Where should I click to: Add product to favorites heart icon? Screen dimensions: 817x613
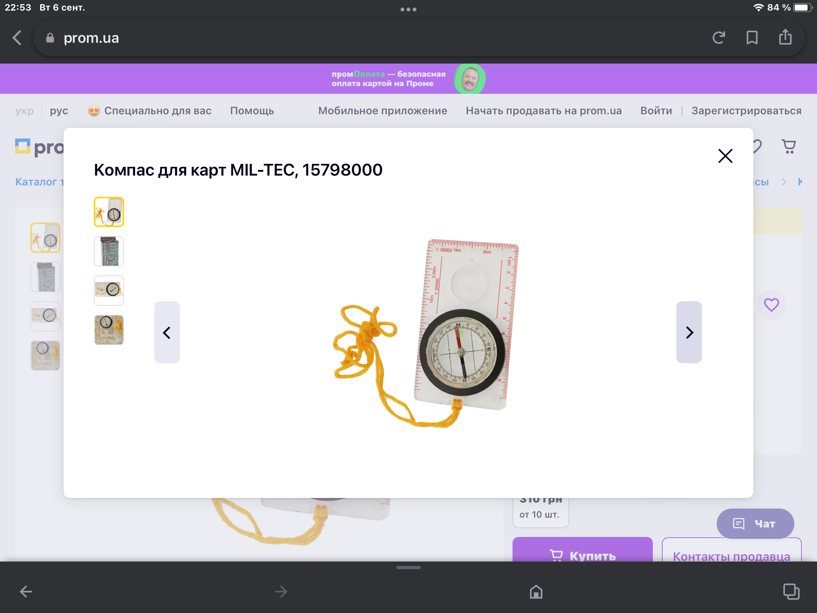(772, 305)
